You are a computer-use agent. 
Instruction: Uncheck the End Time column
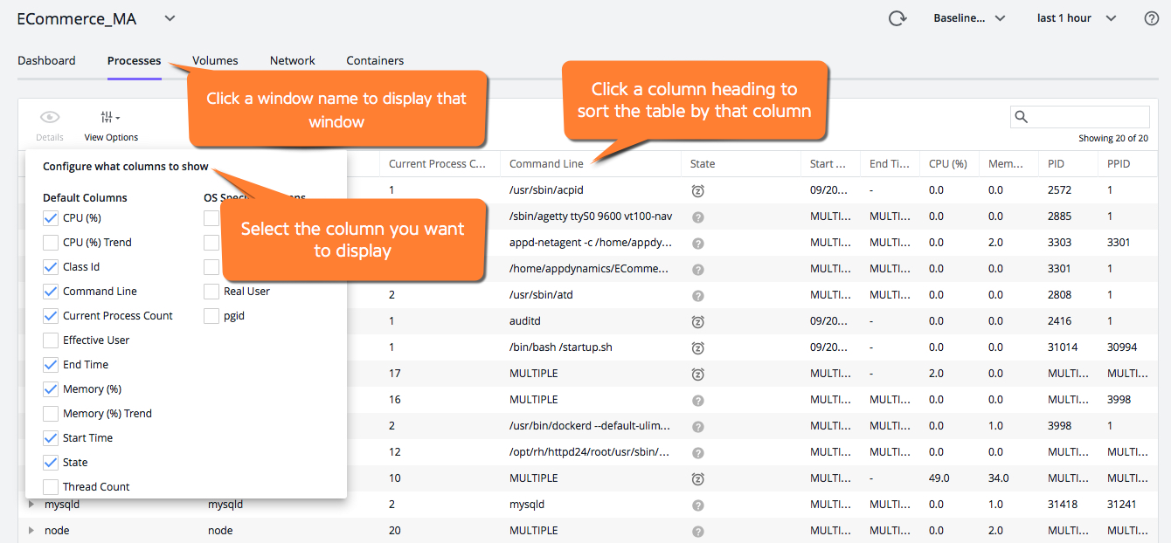(51, 365)
